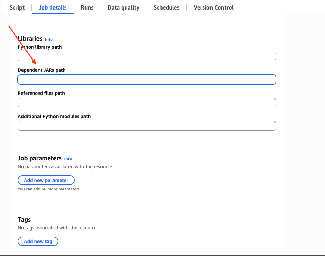Open the Libraries Info link
The height and width of the screenshot is (256, 325).
coord(49,39)
